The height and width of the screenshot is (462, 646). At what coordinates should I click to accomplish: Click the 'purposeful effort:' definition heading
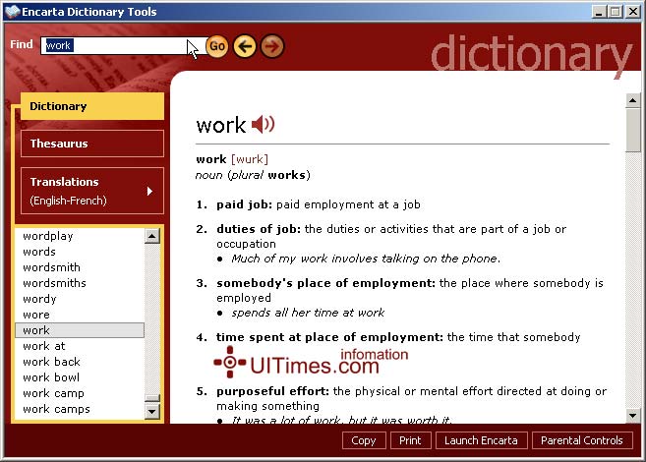click(x=272, y=391)
